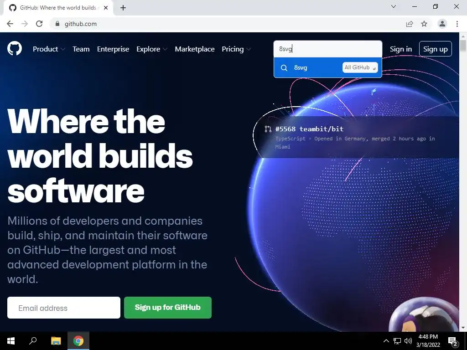
Task: Open the Chrome profile avatar icon
Action: click(x=442, y=24)
